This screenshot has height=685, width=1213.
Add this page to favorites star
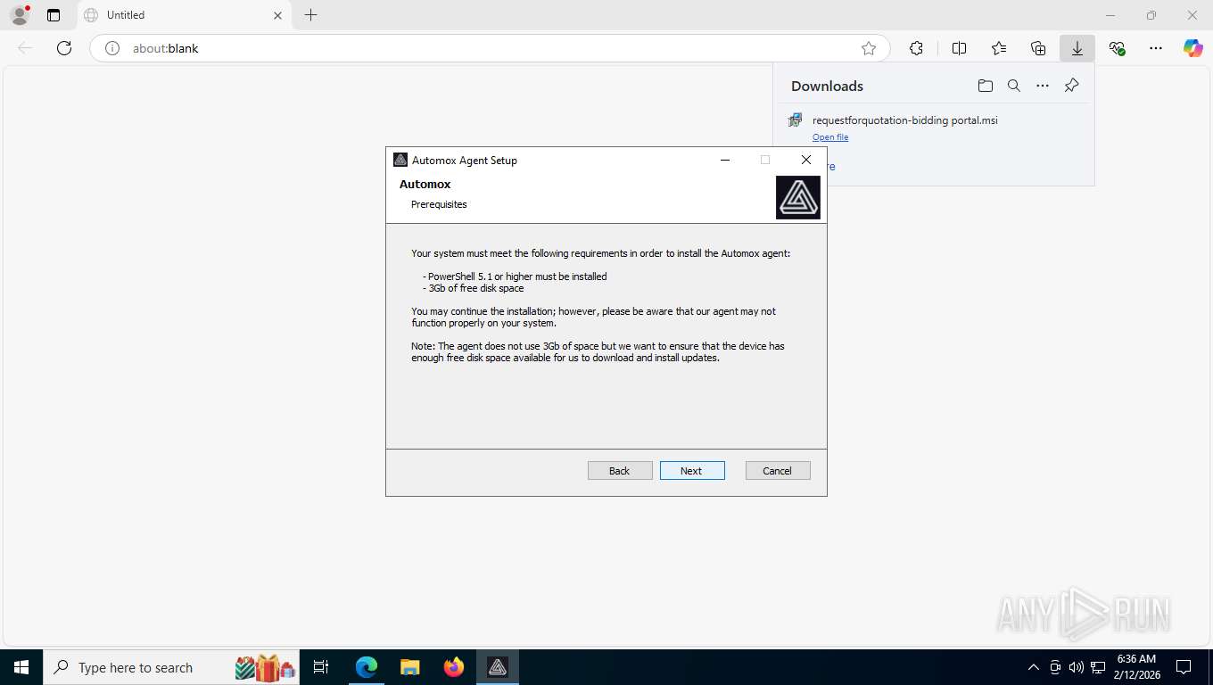point(869,48)
